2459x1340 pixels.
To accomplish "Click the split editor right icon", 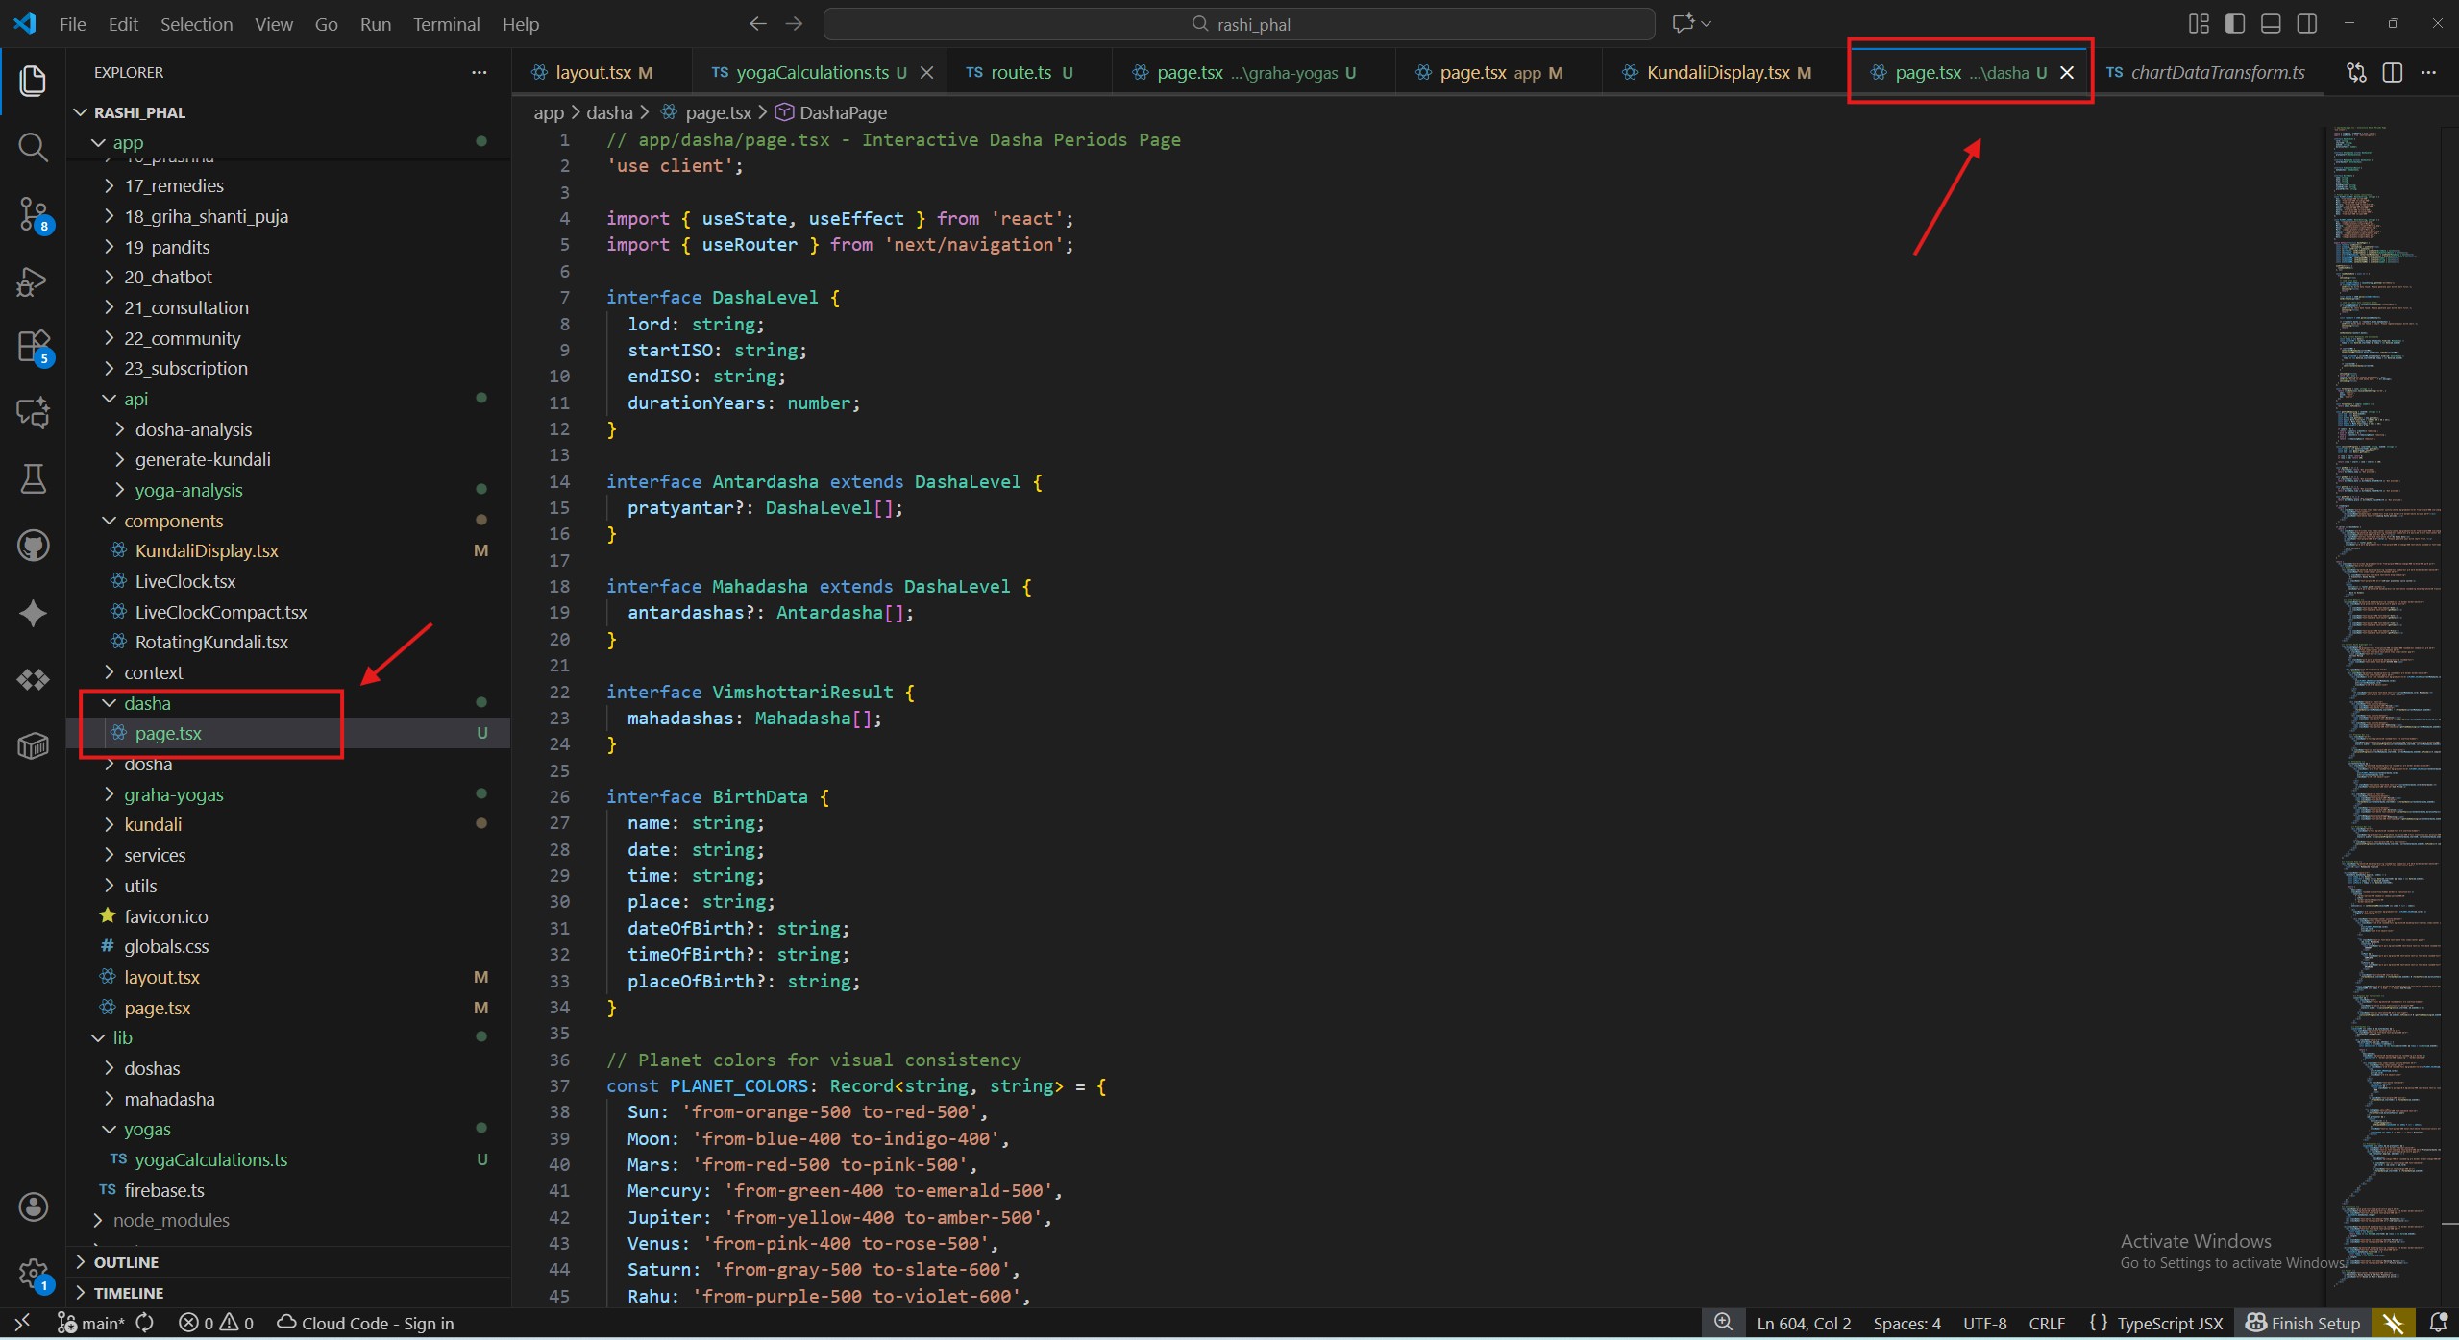I will [x=2392, y=73].
